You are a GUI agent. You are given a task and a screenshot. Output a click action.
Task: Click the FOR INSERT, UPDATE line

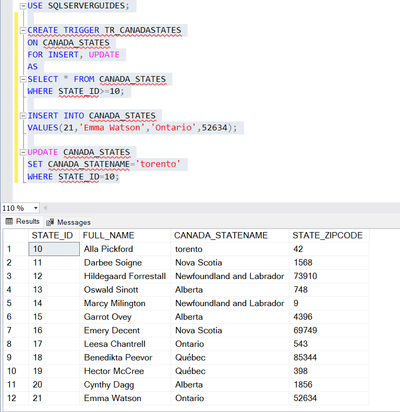pyautogui.click(x=74, y=55)
